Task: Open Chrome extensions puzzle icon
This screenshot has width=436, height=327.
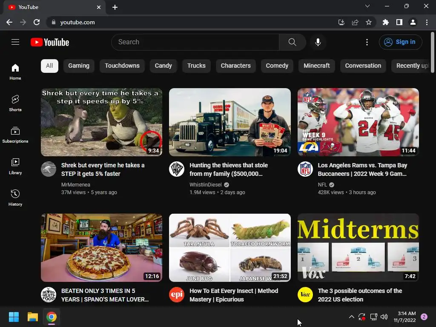Action: (x=385, y=22)
